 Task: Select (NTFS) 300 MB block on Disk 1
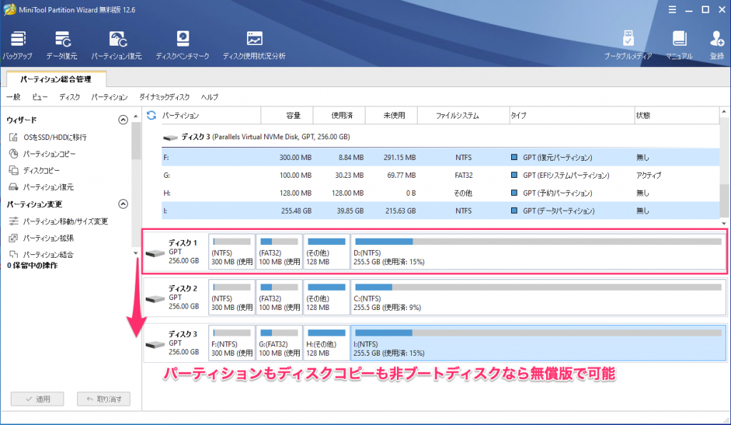pos(232,251)
